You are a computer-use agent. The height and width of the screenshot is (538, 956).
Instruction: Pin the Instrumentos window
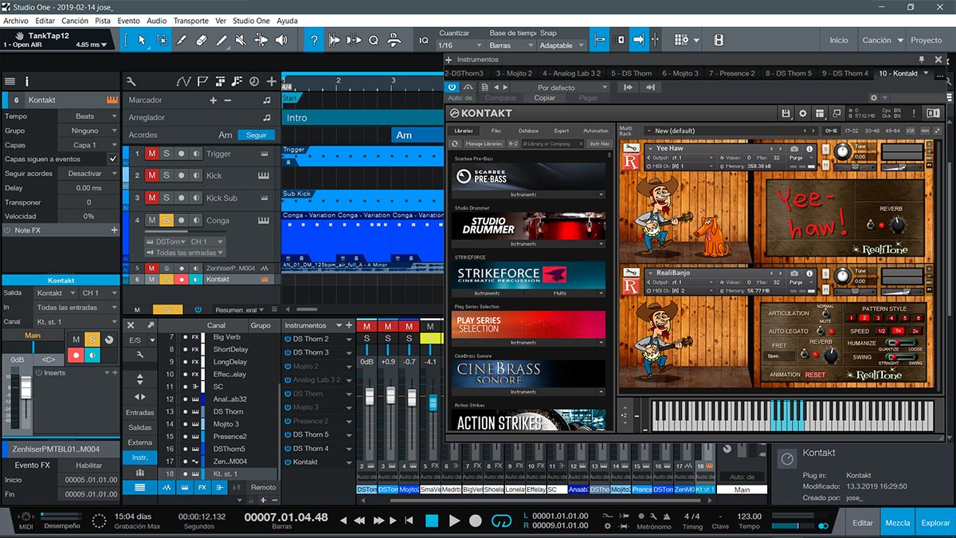click(x=920, y=59)
